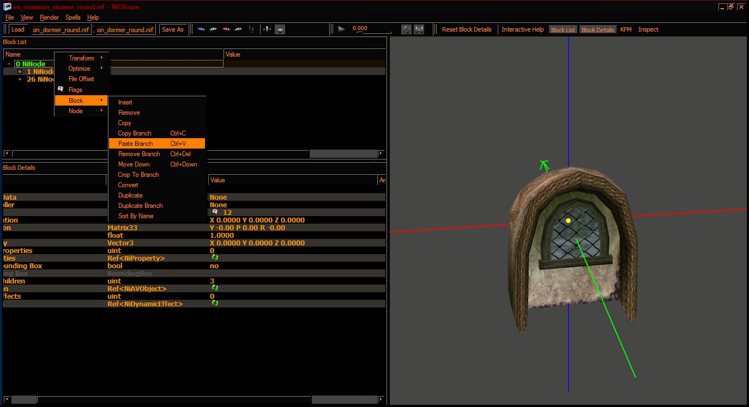Toggle the KFM panel button
749x407 pixels.
coord(626,29)
